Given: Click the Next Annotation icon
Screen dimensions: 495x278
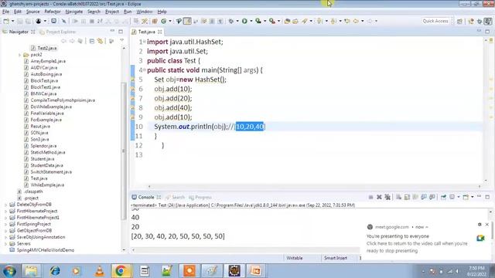Looking at the screenshot, I should coord(319,21).
